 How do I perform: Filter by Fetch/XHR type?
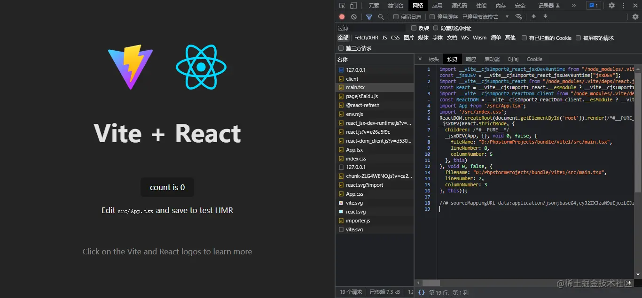point(366,38)
